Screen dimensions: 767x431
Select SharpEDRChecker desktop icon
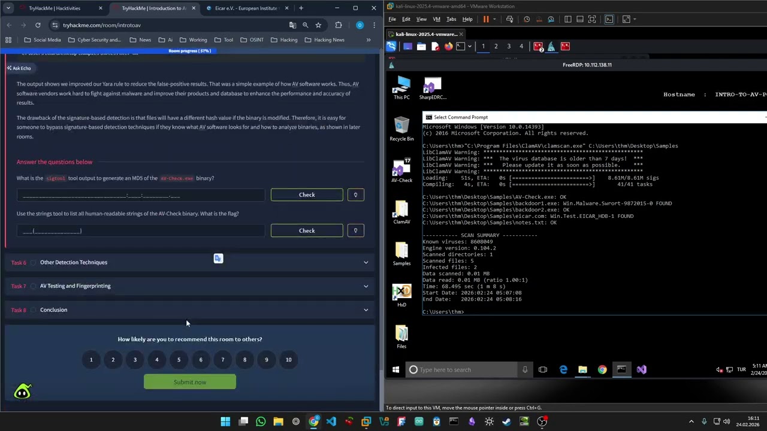pyautogui.click(x=432, y=88)
